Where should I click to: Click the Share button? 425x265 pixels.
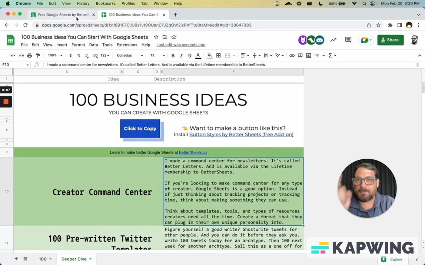click(390, 40)
